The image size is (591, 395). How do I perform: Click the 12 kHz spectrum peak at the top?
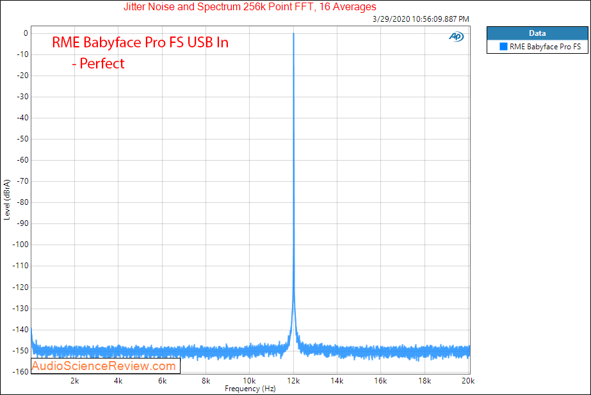click(x=294, y=35)
